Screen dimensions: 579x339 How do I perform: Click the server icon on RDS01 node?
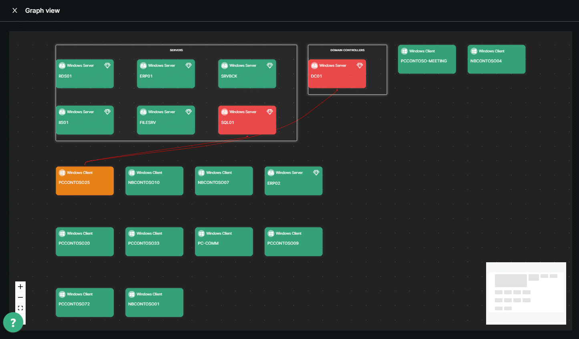(62, 66)
